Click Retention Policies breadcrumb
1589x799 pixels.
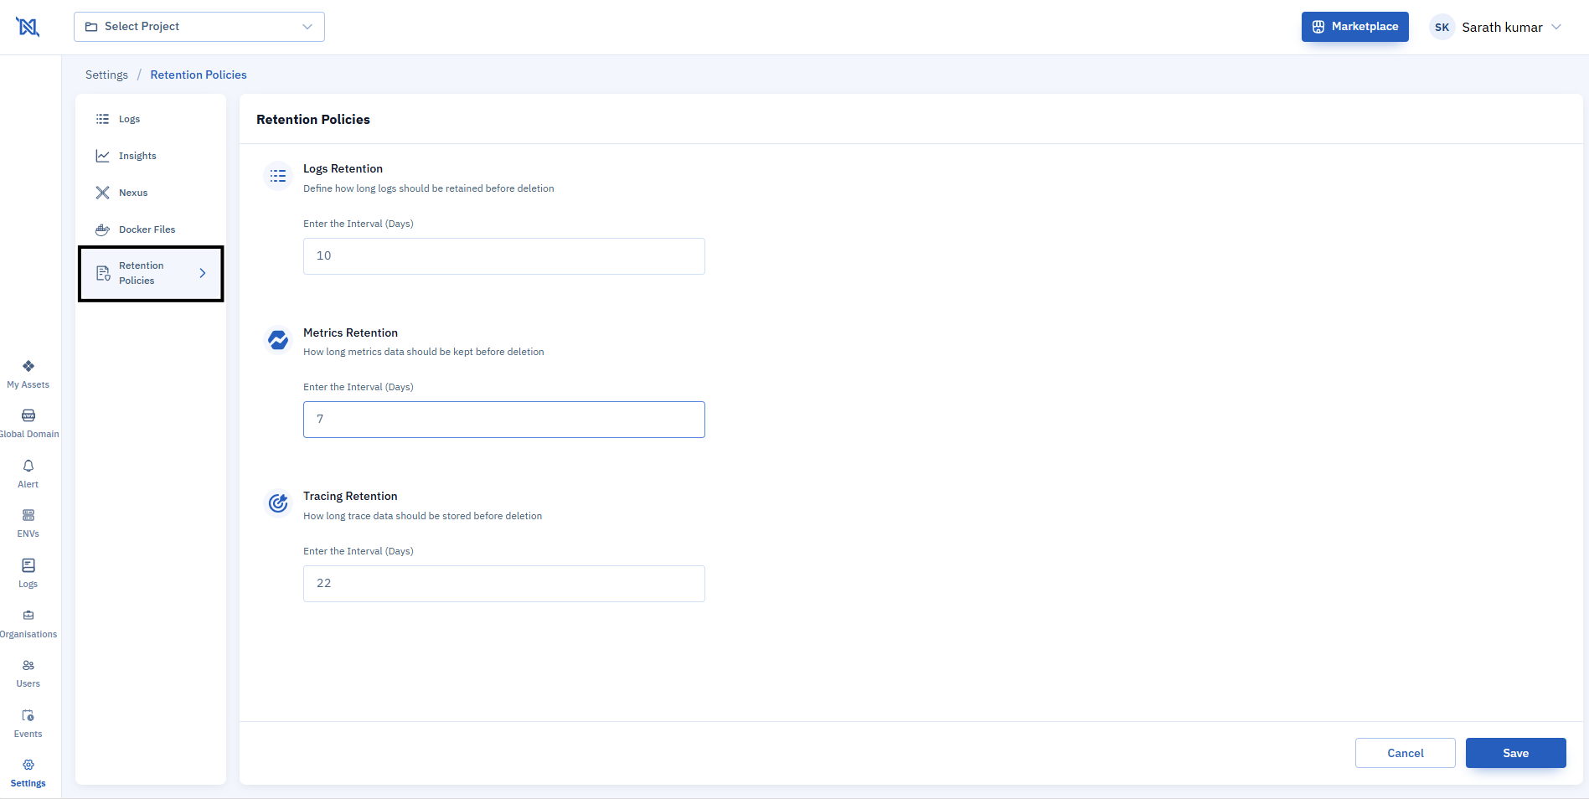(199, 75)
